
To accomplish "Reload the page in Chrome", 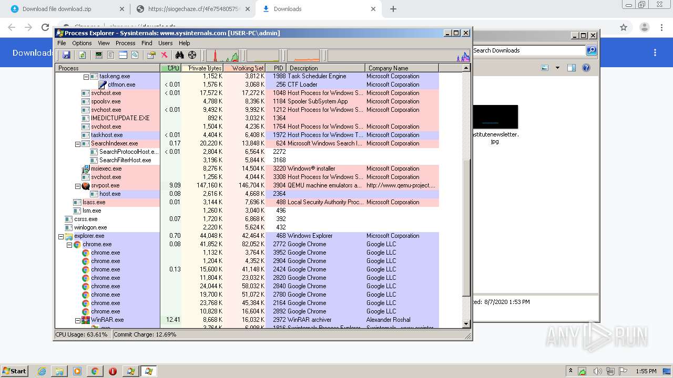I will [45, 27].
